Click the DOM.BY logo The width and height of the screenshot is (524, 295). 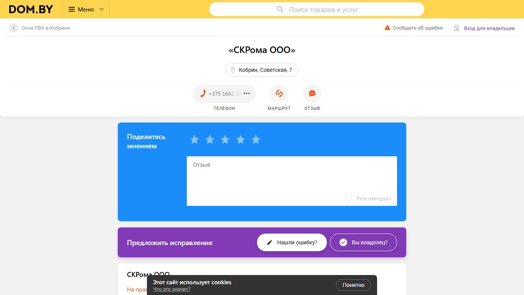pos(31,9)
